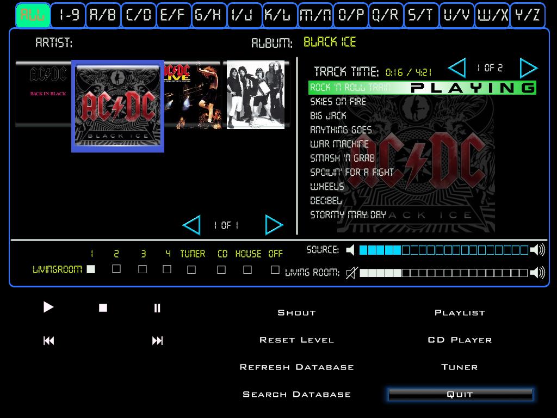557x418 pixels.
Task: Open the I/J letter tab
Action: (x=244, y=15)
